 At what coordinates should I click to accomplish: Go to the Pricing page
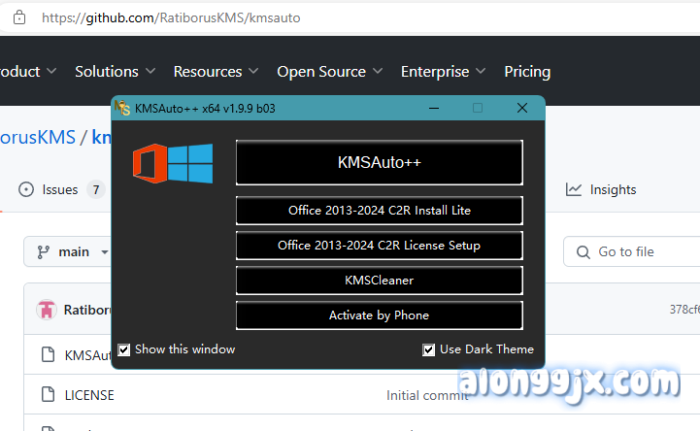(527, 71)
